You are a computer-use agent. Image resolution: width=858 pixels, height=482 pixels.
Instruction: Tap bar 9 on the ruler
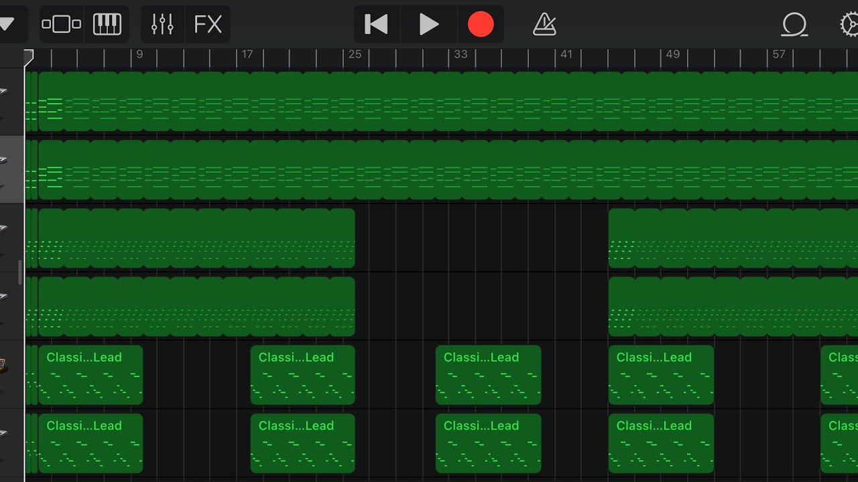139,54
